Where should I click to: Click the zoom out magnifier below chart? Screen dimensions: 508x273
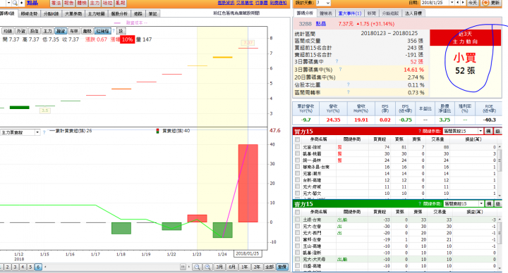tap(197, 267)
